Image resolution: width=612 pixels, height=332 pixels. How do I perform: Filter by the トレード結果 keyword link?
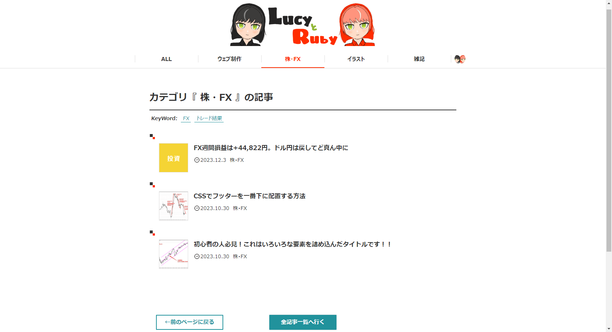209,118
